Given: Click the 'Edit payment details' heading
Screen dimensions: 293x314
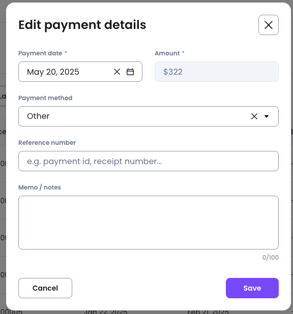Looking at the screenshot, I should (x=82, y=25).
